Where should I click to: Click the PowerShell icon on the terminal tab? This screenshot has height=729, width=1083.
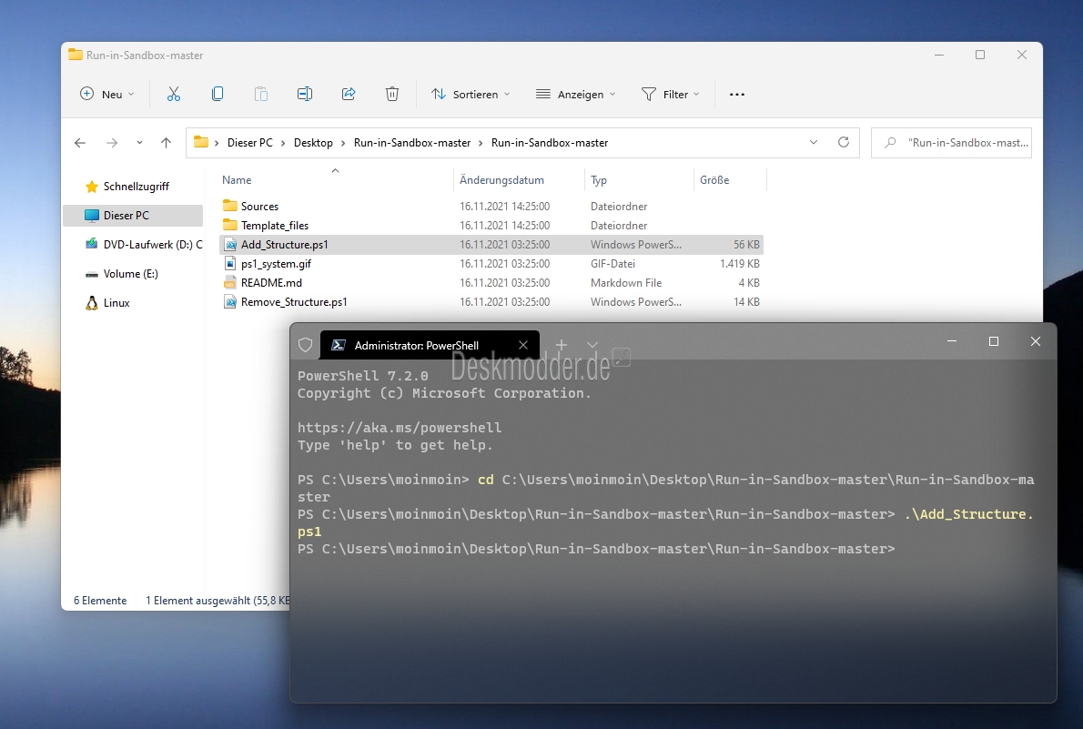pos(339,346)
